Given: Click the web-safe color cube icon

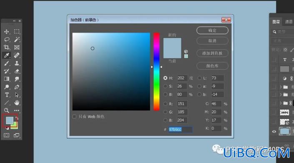Looking at the screenshot, I should pos(186,51).
